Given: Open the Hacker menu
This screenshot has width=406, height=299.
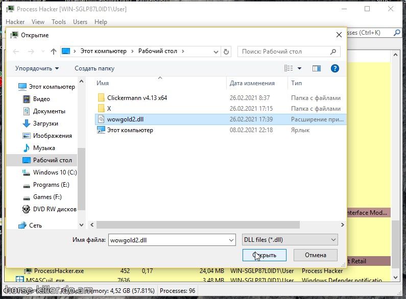Looking at the screenshot, I should (15, 22).
